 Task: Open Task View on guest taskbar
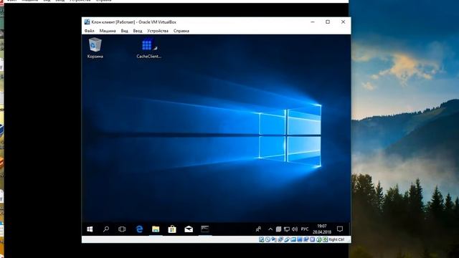pos(122,229)
